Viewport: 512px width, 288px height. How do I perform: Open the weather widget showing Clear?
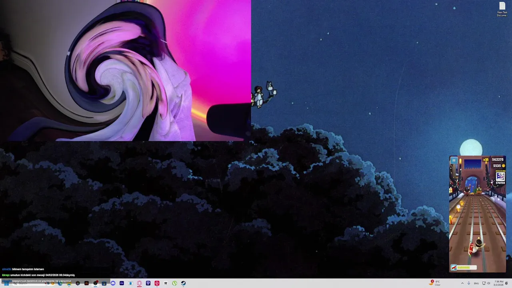(435, 283)
